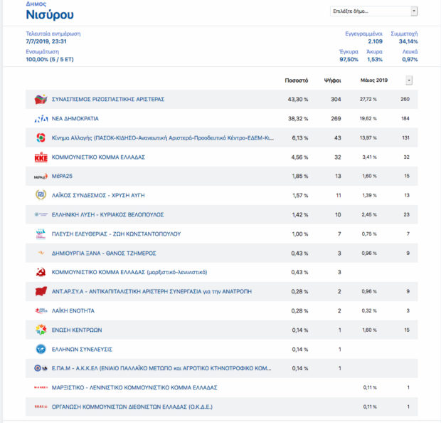This screenshot has height=423, width=441.
Task: Click the last update date 7/7/2019, 23:31
Action: [x=46, y=41]
